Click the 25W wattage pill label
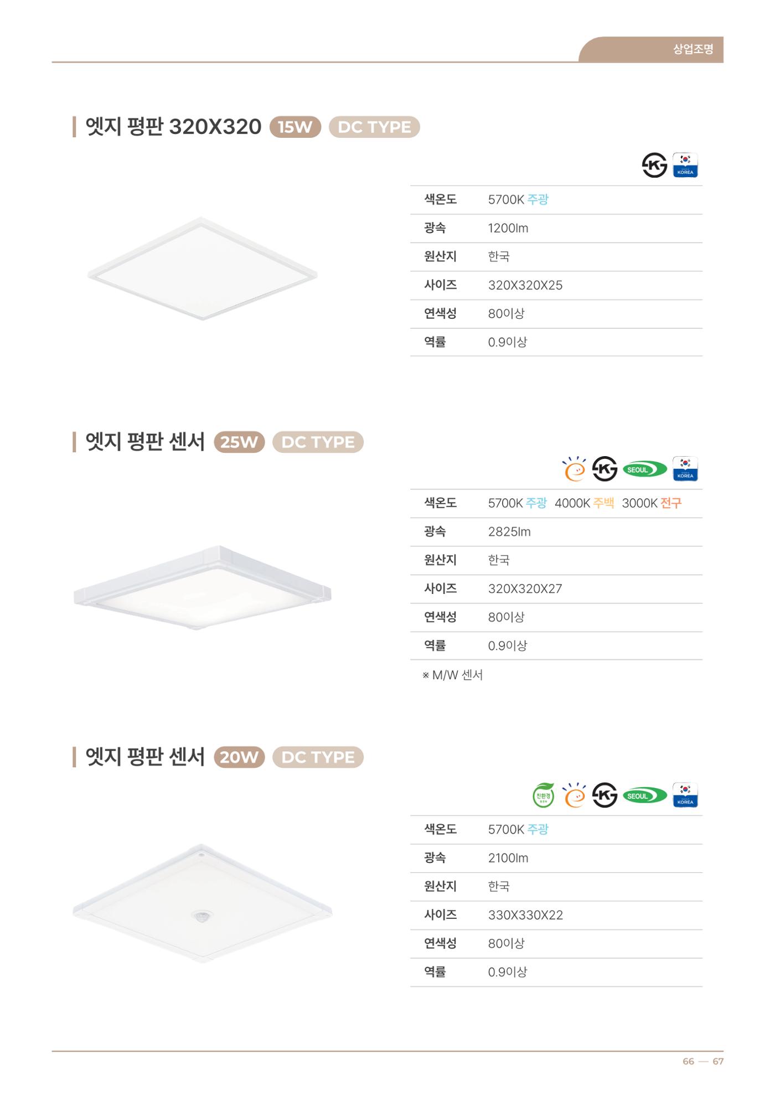Image resolution: width=775 pixels, height=1096 pixels. click(239, 442)
